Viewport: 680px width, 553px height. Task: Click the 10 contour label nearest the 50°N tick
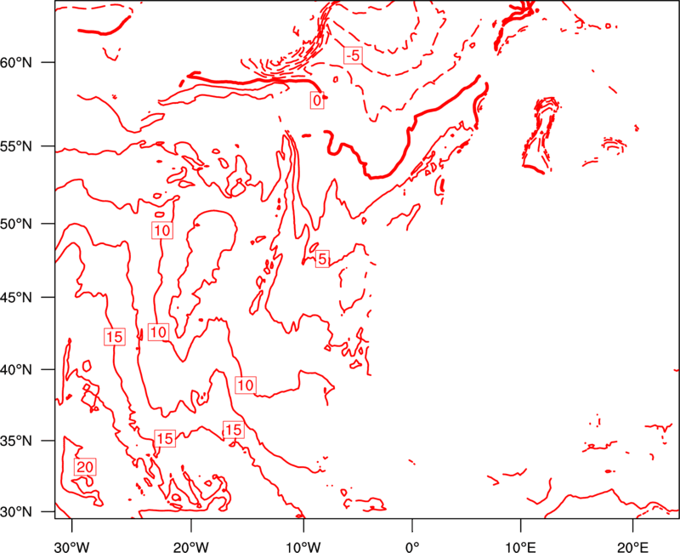(x=162, y=230)
